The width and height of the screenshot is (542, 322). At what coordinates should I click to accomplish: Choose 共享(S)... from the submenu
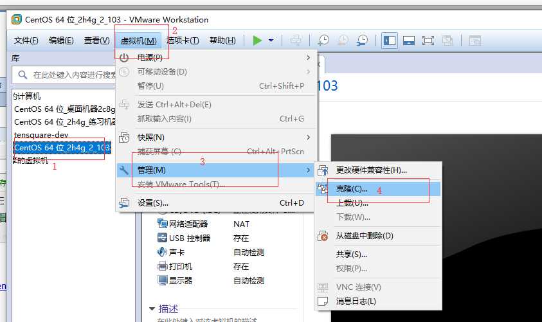(x=378, y=255)
